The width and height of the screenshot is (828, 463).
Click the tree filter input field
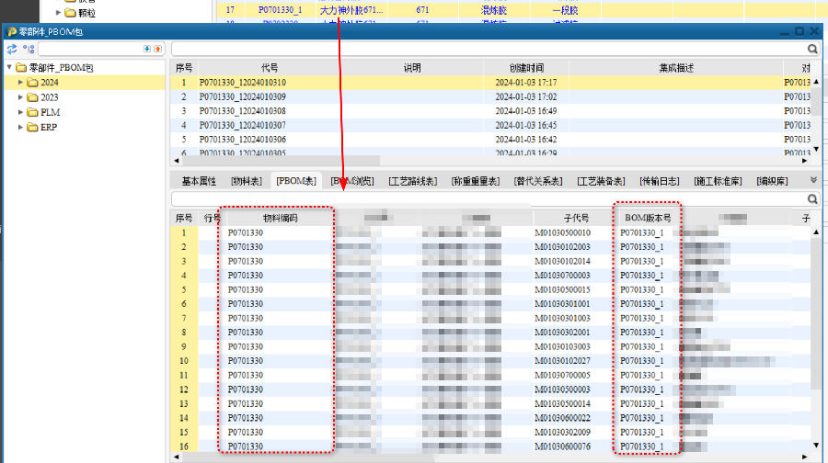[x=90, y=49]
